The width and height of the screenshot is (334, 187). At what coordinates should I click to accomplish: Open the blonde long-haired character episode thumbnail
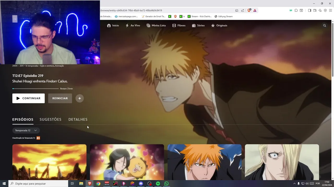[282, 162]
